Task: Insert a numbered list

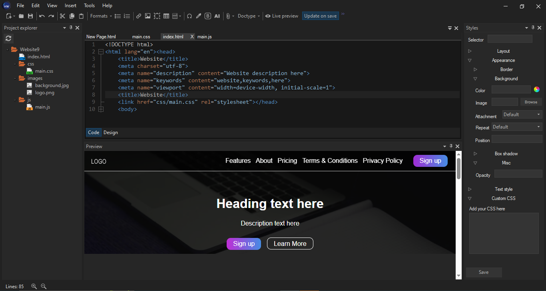Action: point(127,16)
